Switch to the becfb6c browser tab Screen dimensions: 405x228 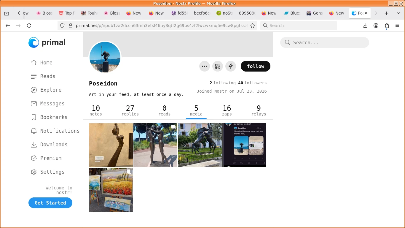[202, 13]
